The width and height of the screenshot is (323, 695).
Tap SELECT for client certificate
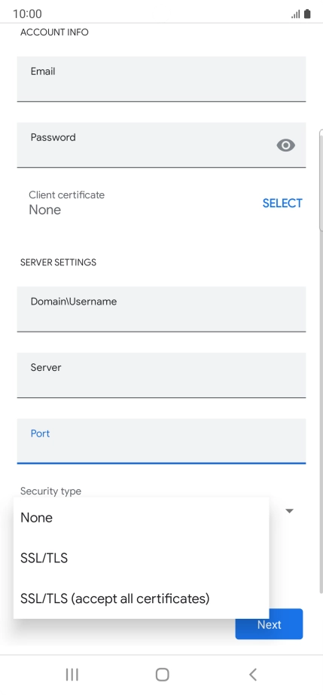click(282, 203)
